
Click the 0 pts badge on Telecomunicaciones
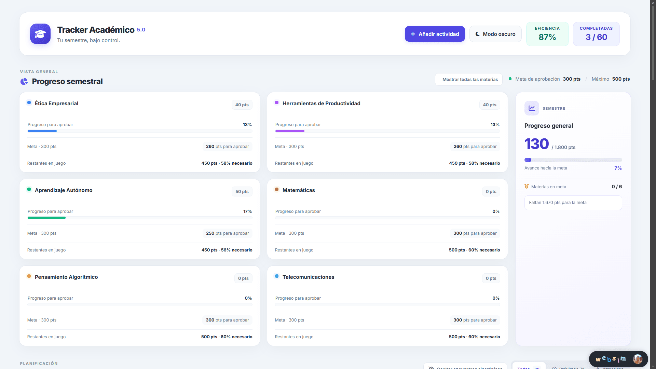click(x=491, y=278)
